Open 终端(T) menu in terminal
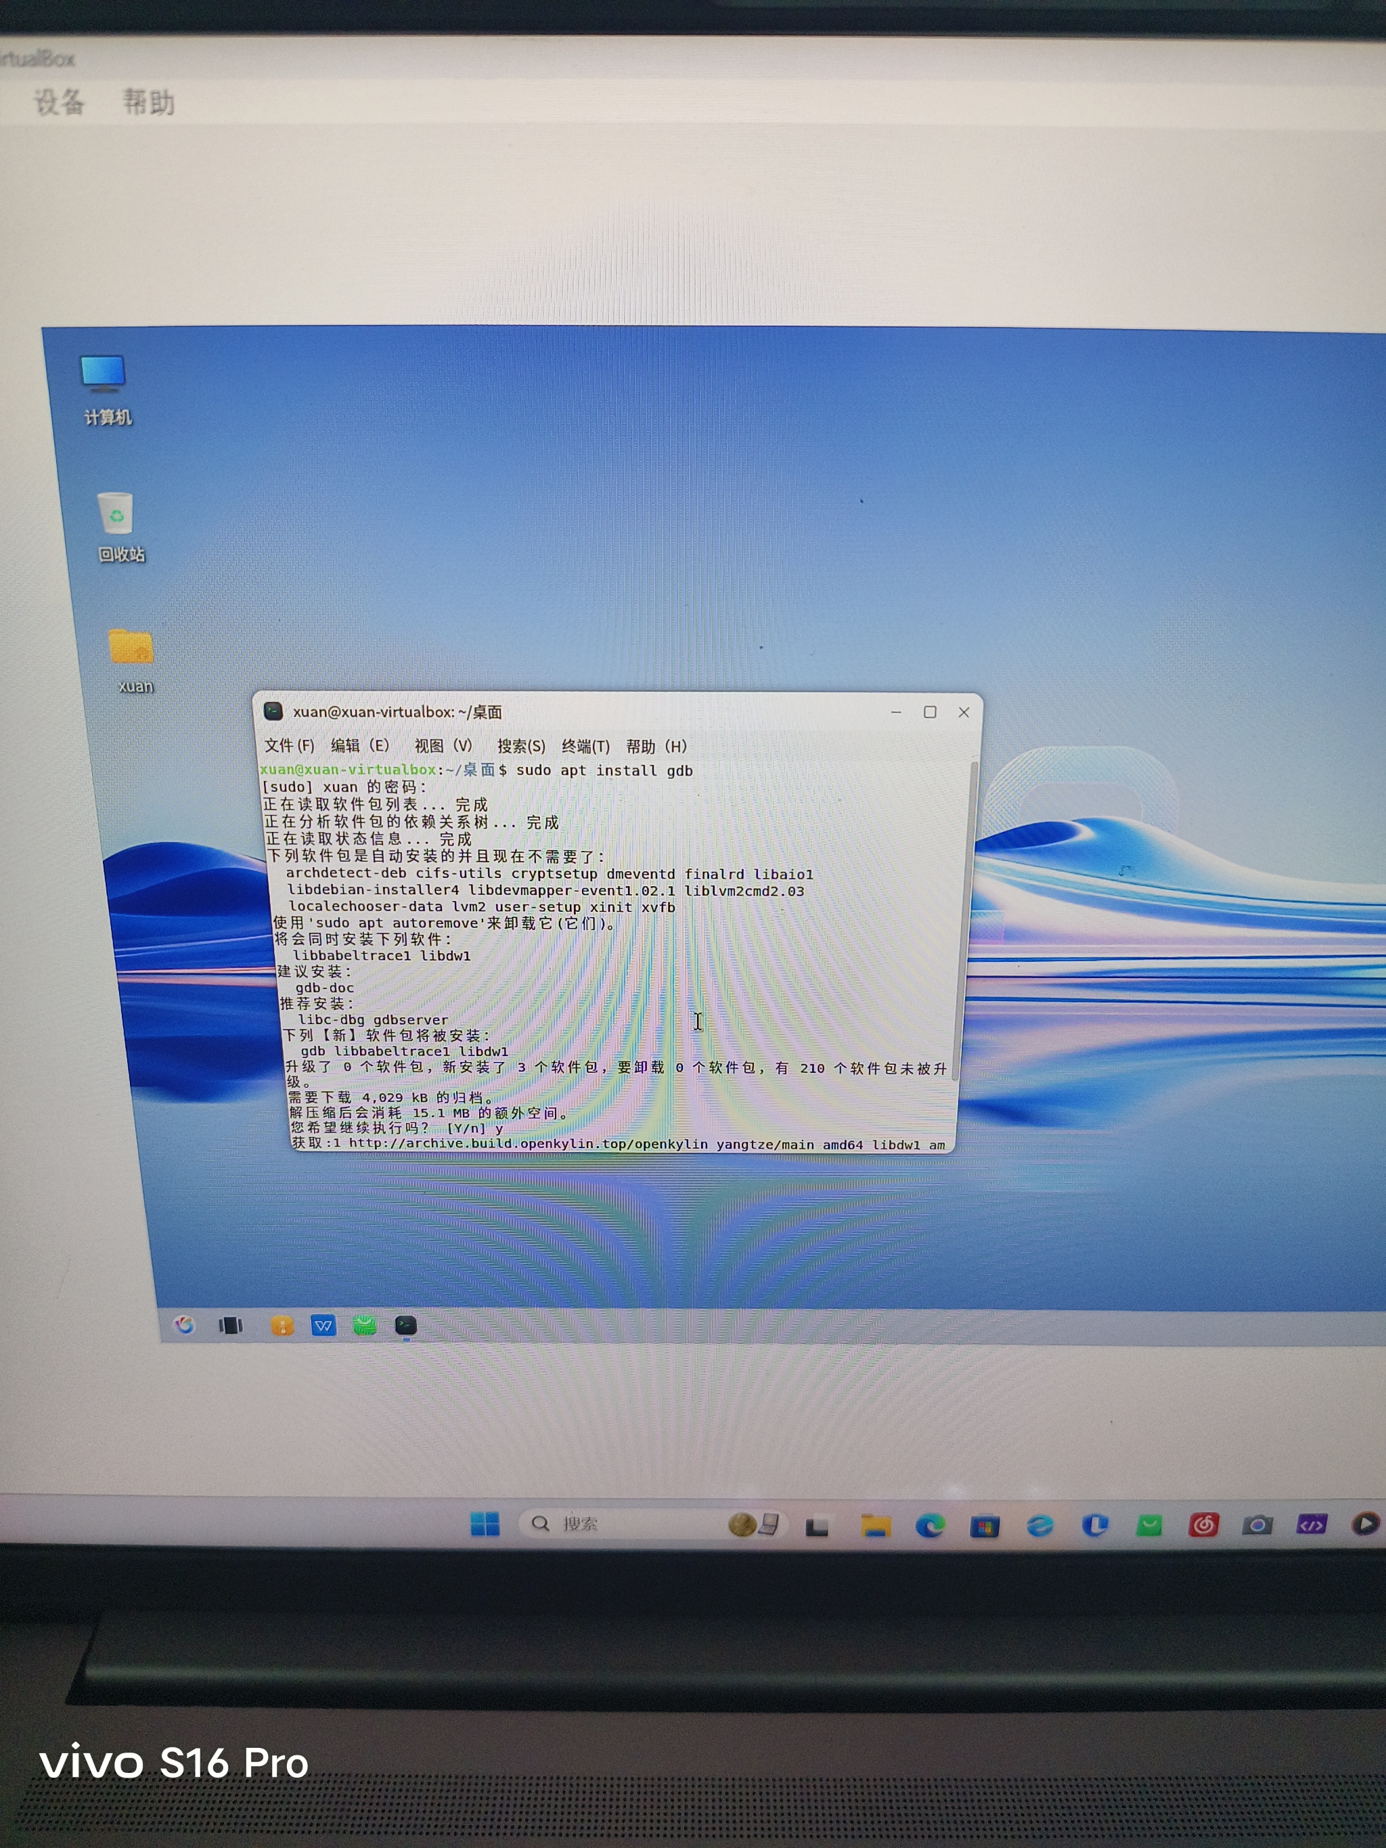1386x1848 pixels. [585, 746]
